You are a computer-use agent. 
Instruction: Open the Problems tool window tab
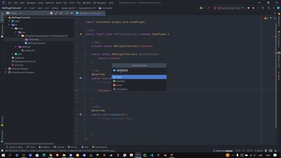point(44,147)
